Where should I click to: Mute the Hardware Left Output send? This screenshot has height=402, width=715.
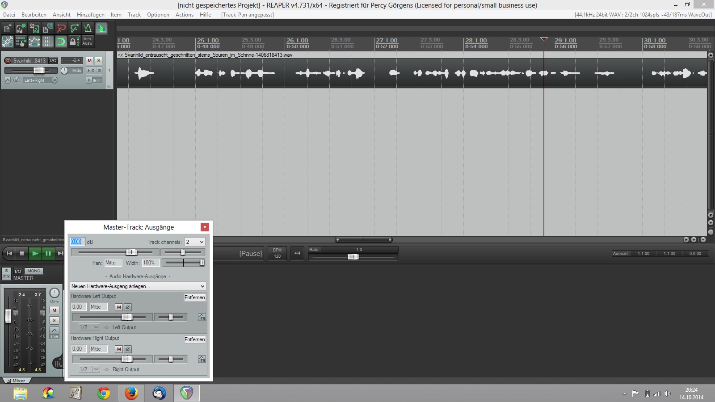pyautogui.click(x=119, y=307)
